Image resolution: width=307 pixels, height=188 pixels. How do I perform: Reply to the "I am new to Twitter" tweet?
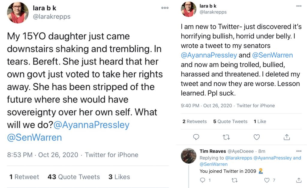click(196, 137)
